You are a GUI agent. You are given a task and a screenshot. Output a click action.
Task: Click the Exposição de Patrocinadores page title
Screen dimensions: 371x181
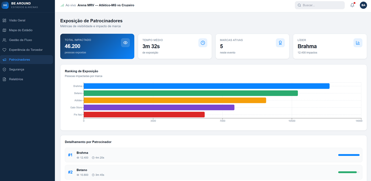(91, 21)
